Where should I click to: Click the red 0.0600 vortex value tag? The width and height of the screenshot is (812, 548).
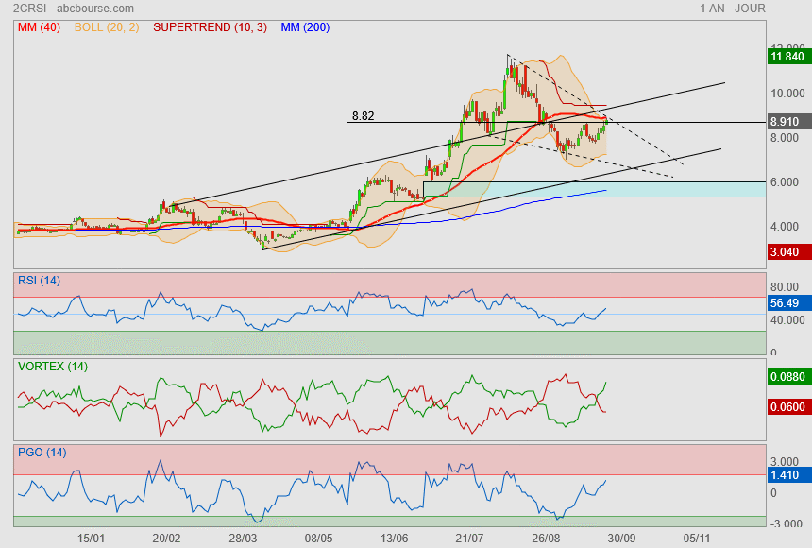pyautogui.click(x=787, y=407)
